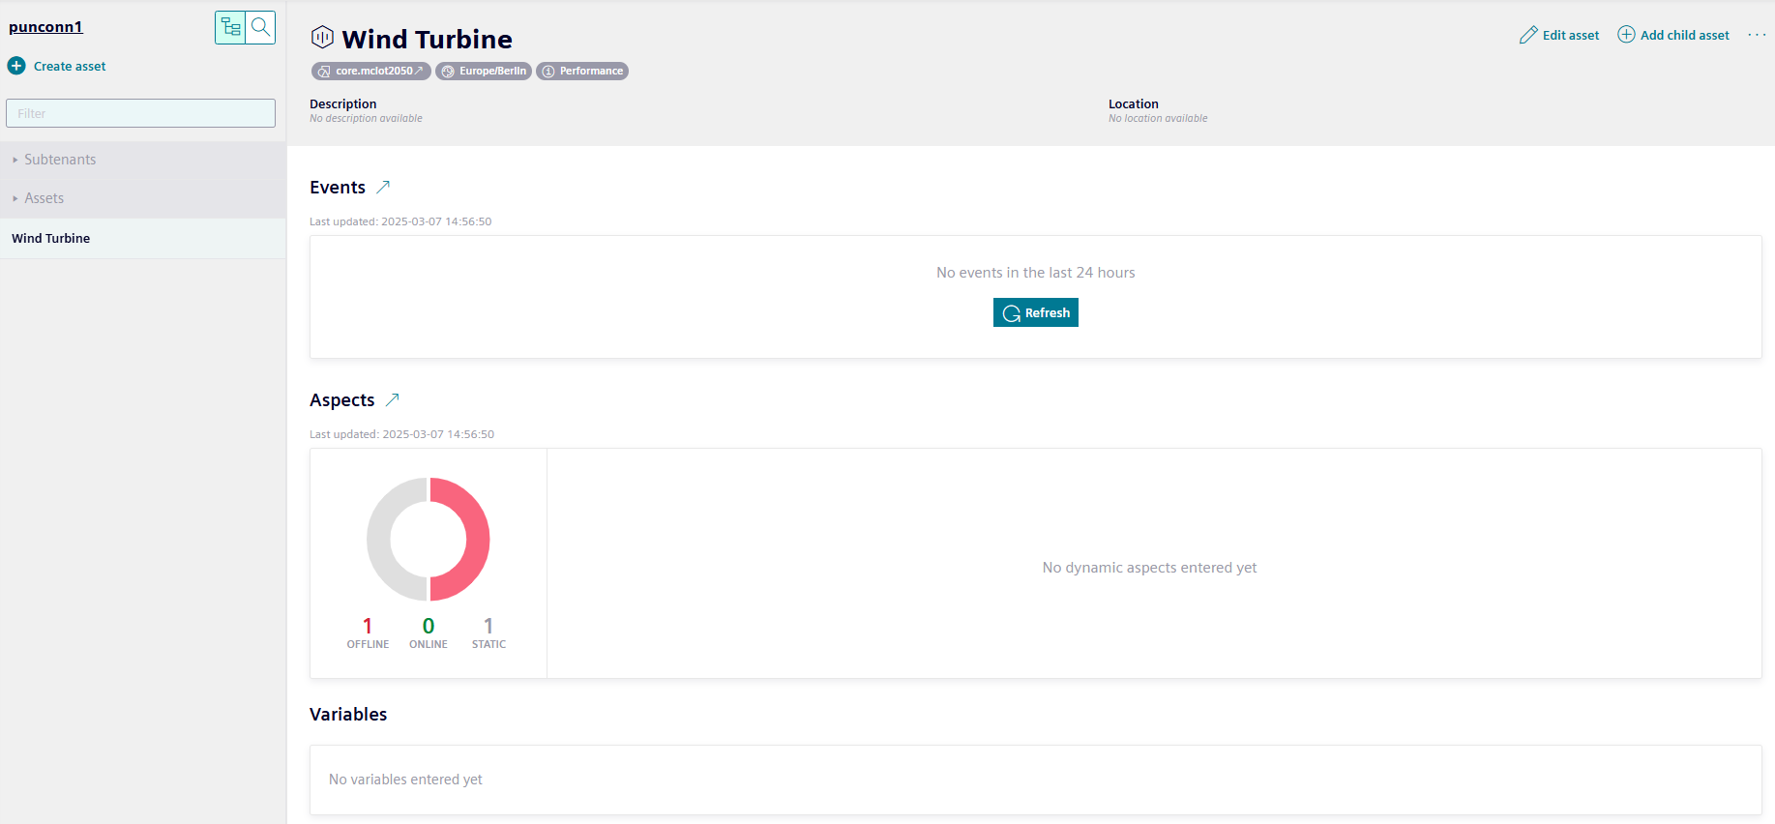The image size is (1775, 824).
Task: Expand the Assets tree node
Action: [x=15, y=198]
